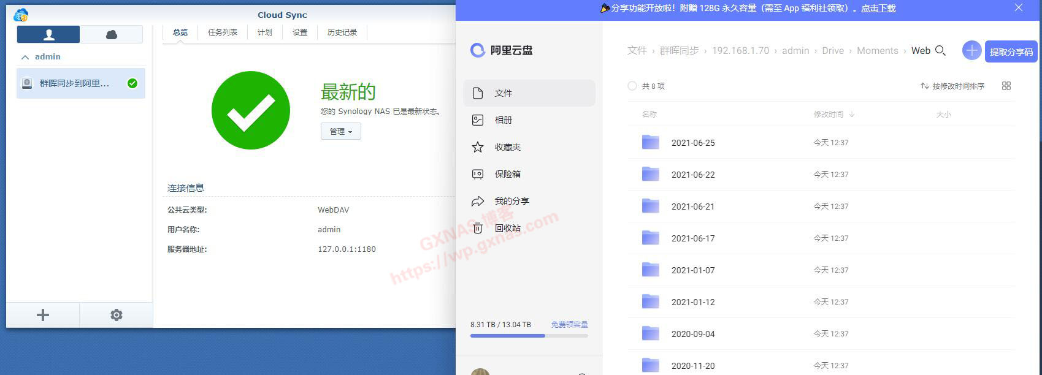The image size is (1042, 375).
Task: Open Cloud Sync settings gear icon
Action: coord(116,315)
